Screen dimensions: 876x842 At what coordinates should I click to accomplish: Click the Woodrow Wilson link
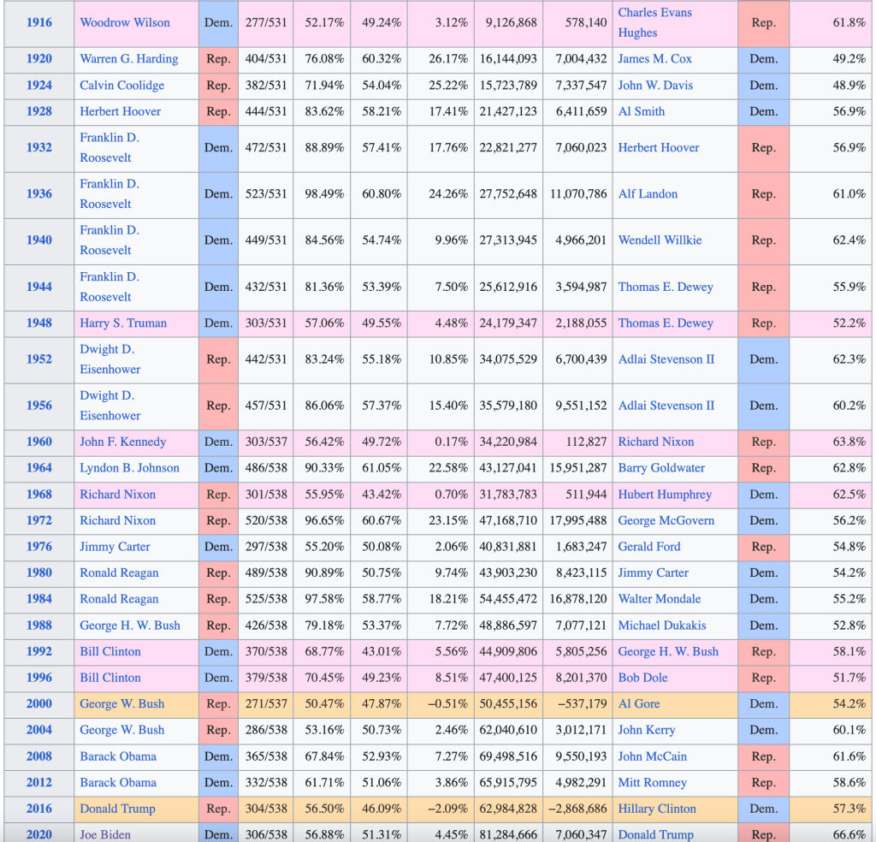click(x=125, y=23)
